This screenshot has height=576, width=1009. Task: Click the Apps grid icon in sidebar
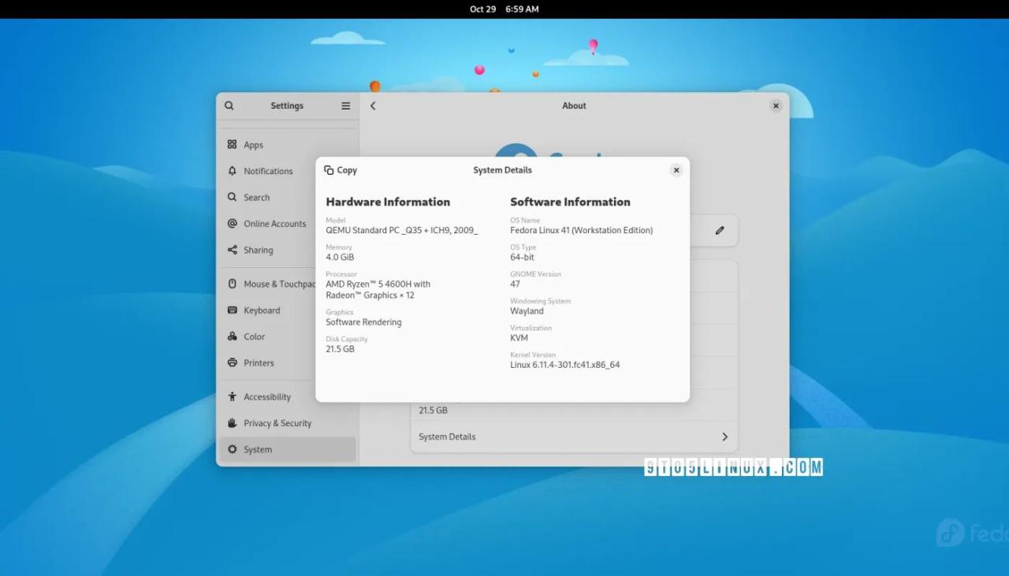232,145
